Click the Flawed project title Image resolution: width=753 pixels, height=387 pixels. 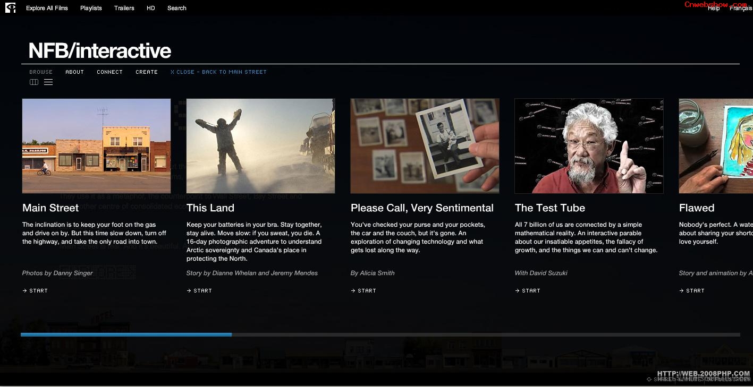(697, 208)
